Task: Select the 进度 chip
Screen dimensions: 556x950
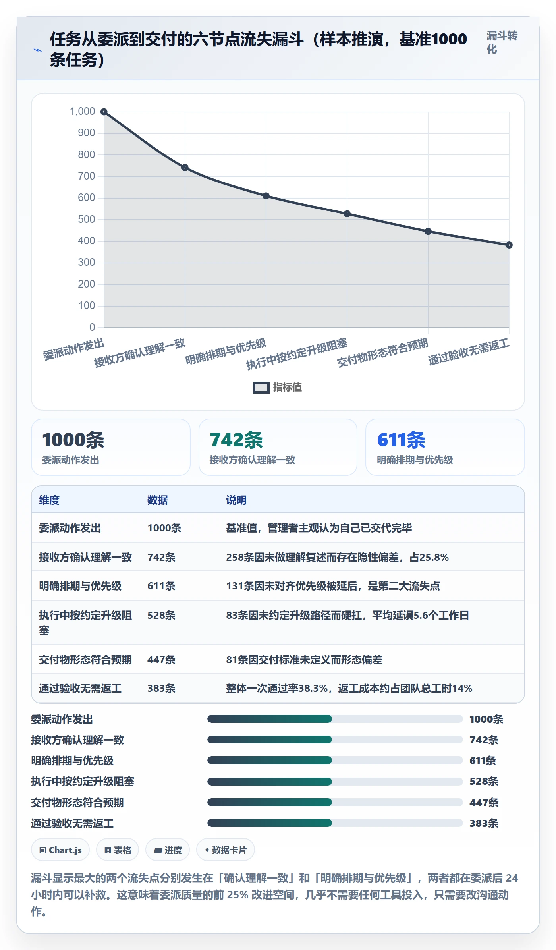Action: tap(168, 850)
